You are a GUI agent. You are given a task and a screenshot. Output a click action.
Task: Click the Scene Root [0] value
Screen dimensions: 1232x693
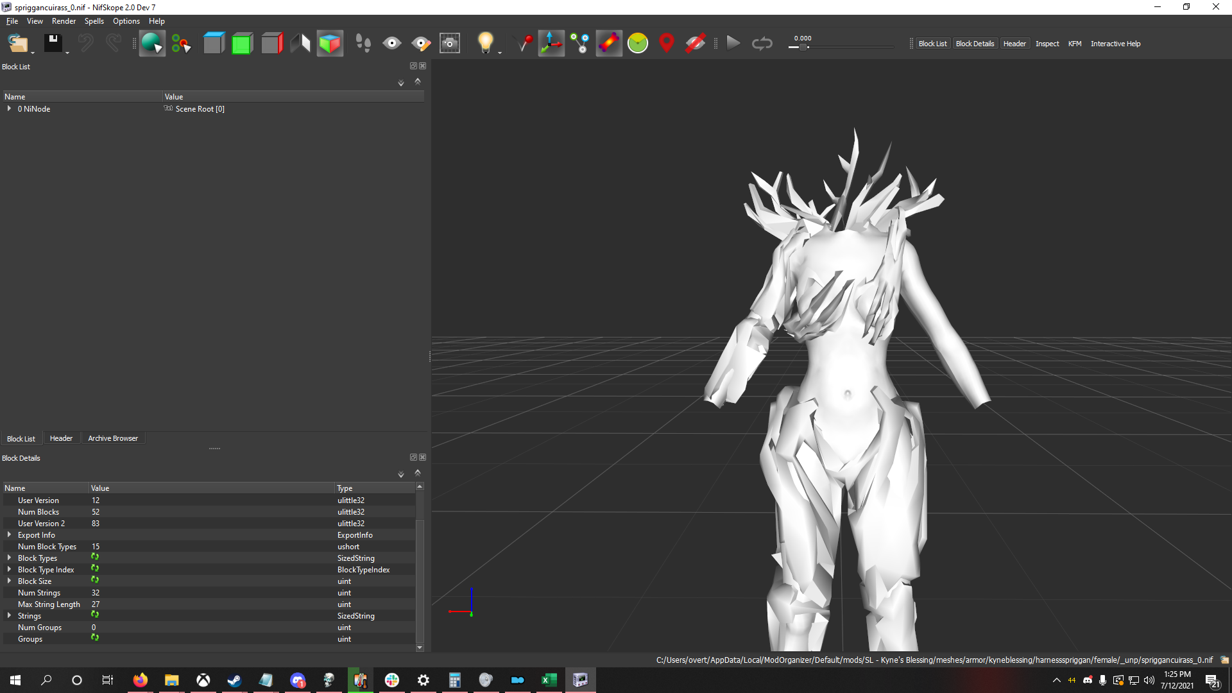click(x=200, y=109)
